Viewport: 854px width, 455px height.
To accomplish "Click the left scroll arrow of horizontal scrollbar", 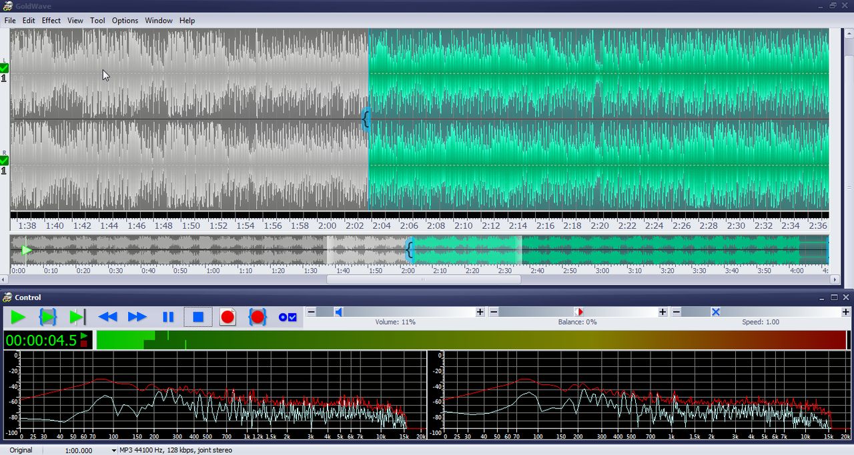I will coord(4,280).
